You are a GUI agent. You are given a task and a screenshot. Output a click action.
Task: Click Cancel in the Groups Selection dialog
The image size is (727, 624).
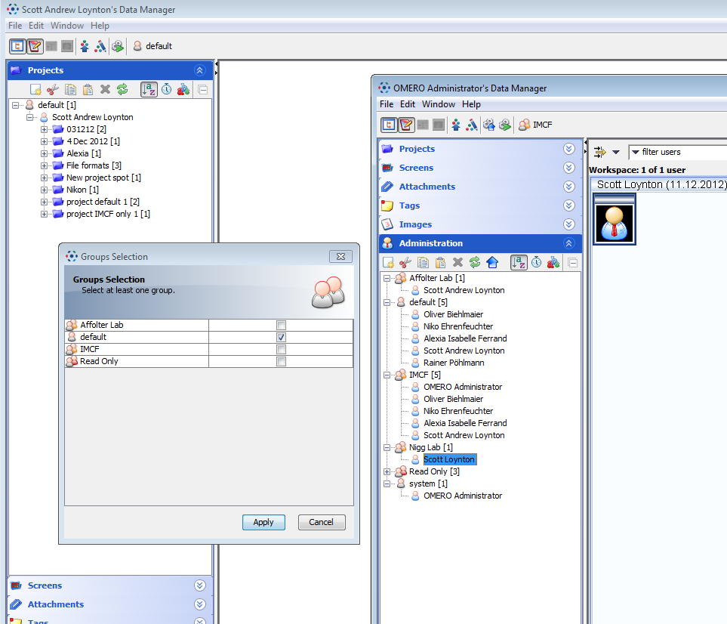coord(322,522)
